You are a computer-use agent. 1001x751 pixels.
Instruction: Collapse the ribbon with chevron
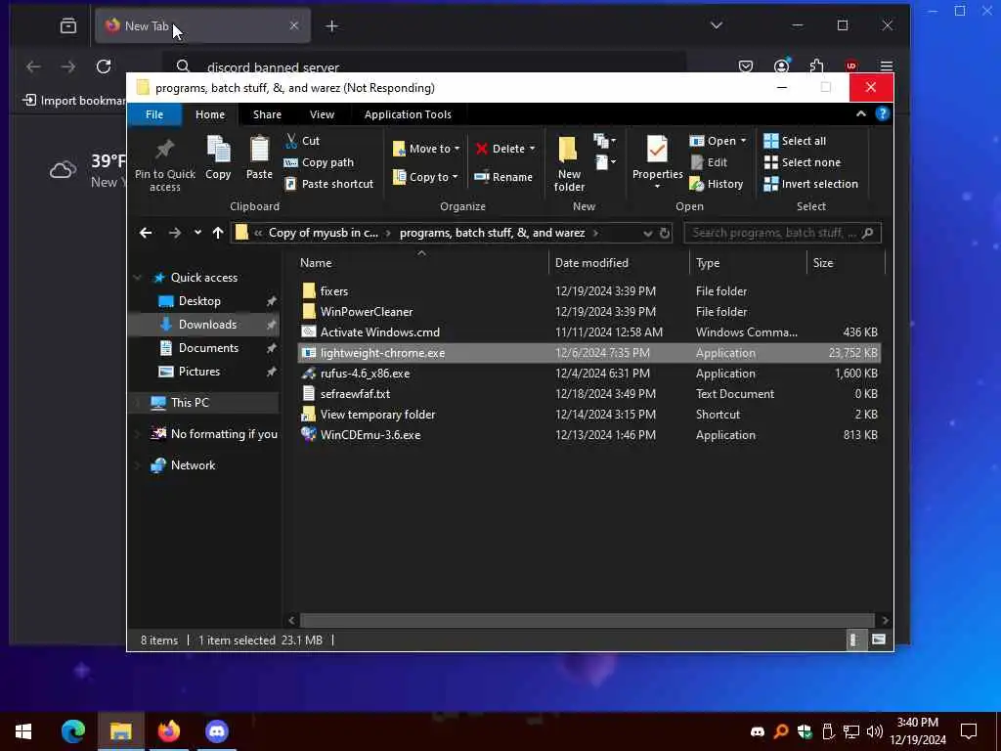pos(861,113)
